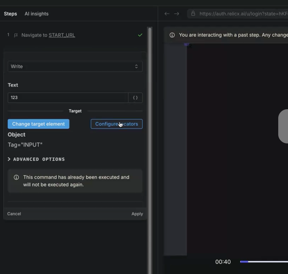
Task: Click the steps panel vertical scrollbar
Action: 150,122
